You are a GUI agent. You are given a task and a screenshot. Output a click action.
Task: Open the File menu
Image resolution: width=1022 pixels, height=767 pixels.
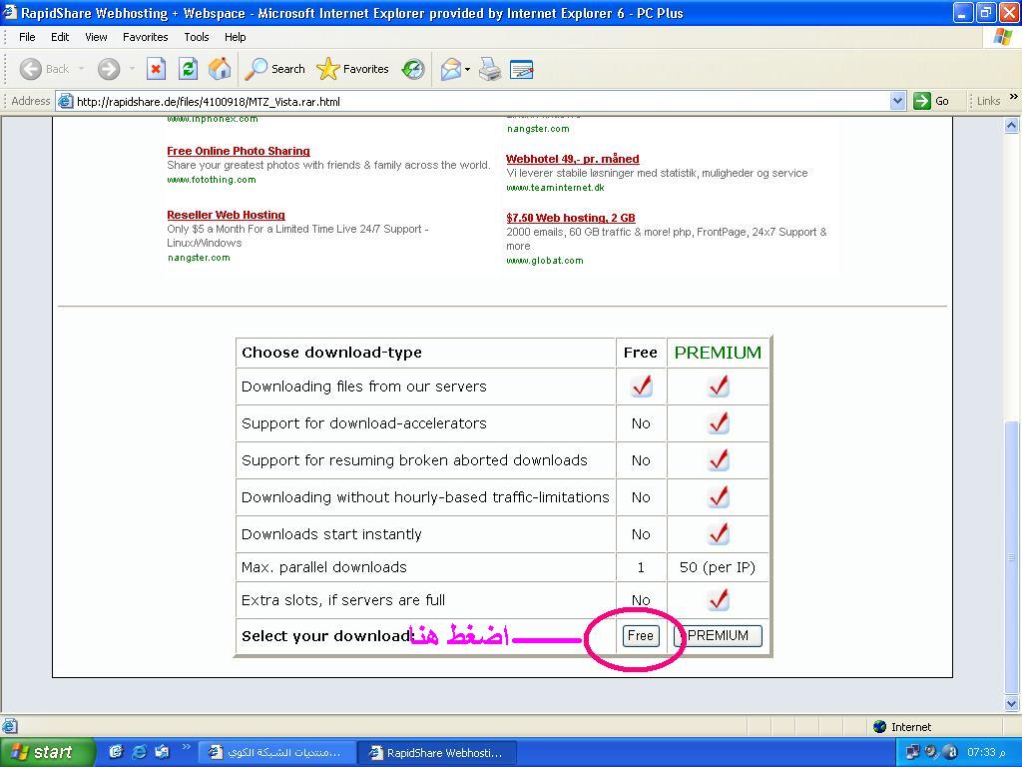click(27, 37)
